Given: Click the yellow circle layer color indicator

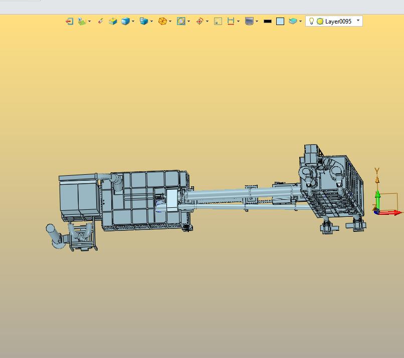Looking at the screenshot, I should [320, 22].
